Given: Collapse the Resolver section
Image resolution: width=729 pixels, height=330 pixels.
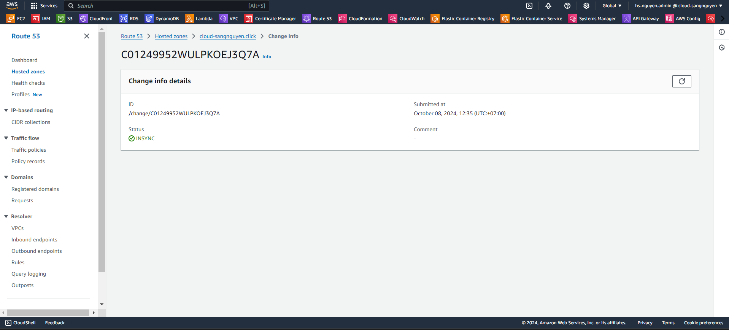Looking at the screenshot, I should point(6,216).
